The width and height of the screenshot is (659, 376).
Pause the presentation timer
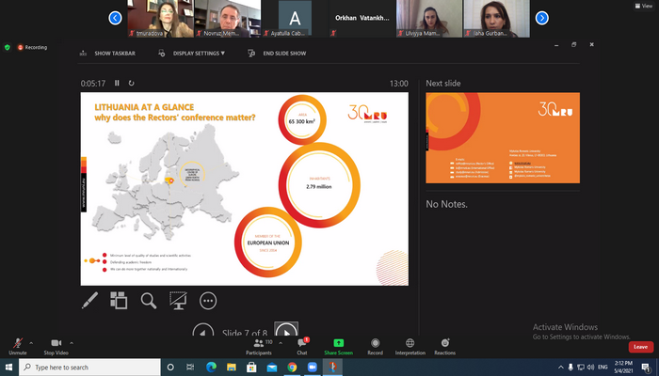pyautogui.click(x=118, y=83)
